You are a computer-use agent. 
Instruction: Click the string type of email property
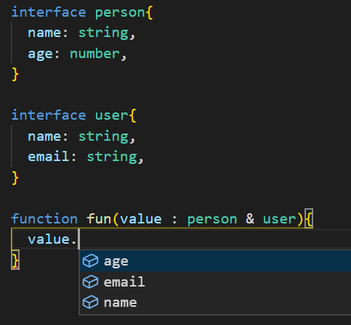[x=112, y=157]
